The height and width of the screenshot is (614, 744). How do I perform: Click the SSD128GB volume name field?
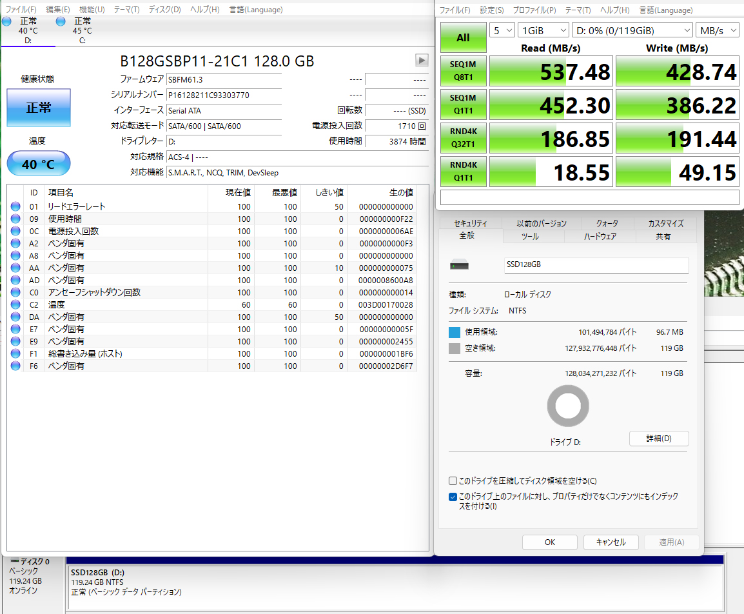[x=596, y=265]
